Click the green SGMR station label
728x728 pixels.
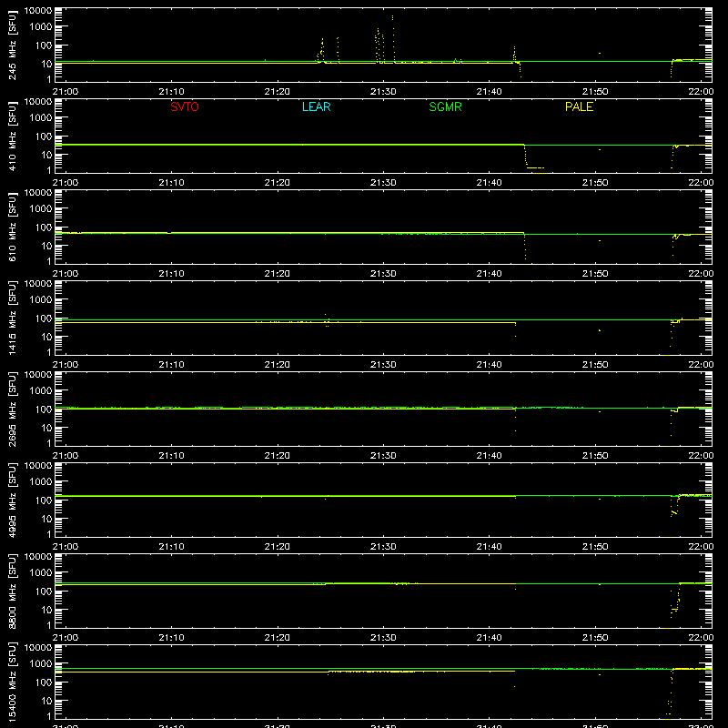(445, 106)
